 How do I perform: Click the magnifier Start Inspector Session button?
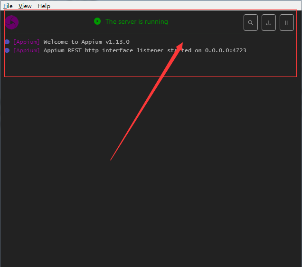(251, 23)
